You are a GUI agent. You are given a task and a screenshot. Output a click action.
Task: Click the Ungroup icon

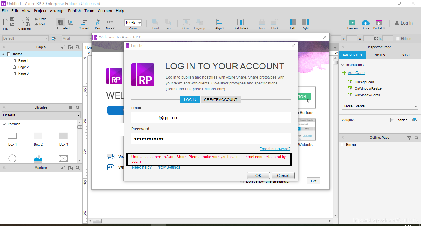[200, 22]
